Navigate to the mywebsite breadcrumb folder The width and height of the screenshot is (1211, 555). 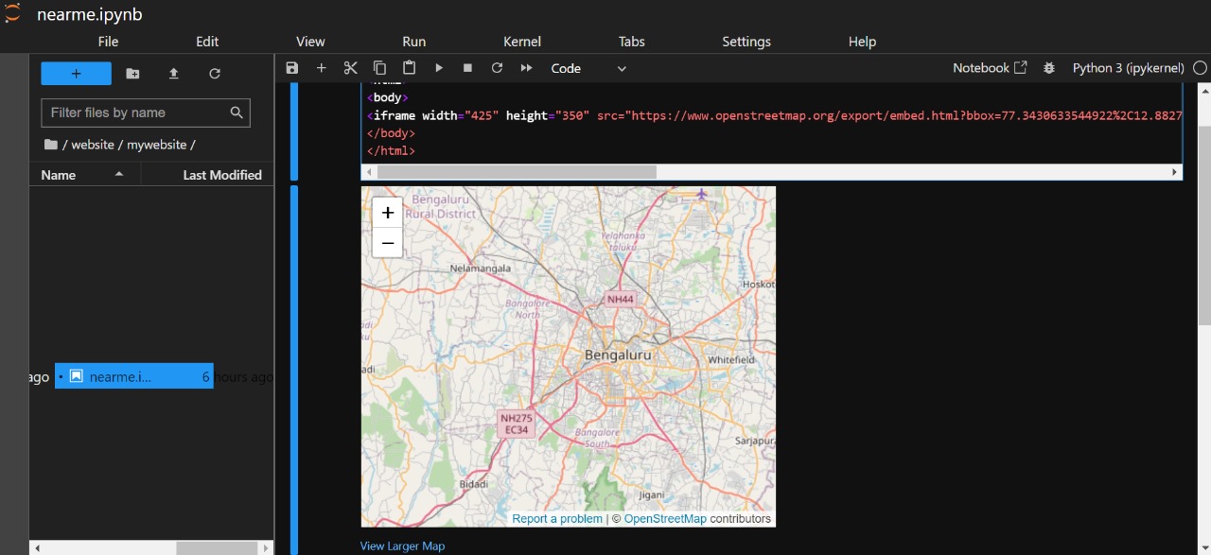(157, 145)
